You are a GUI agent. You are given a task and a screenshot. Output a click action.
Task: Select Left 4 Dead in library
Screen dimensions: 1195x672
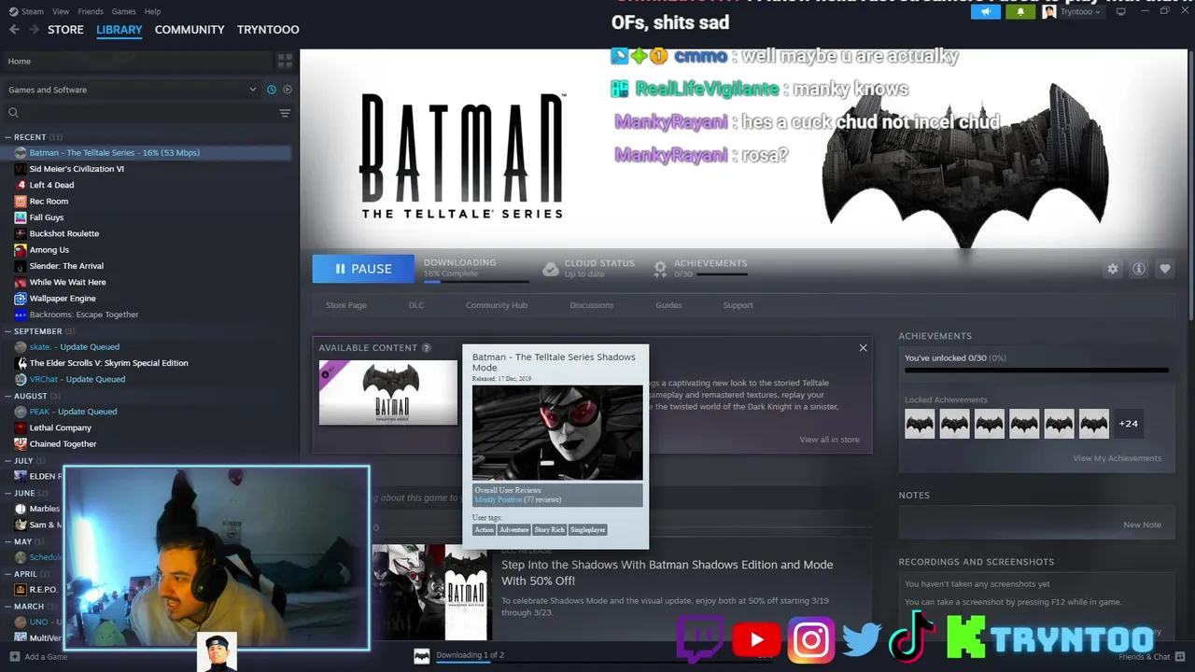[x=51, y=185]
